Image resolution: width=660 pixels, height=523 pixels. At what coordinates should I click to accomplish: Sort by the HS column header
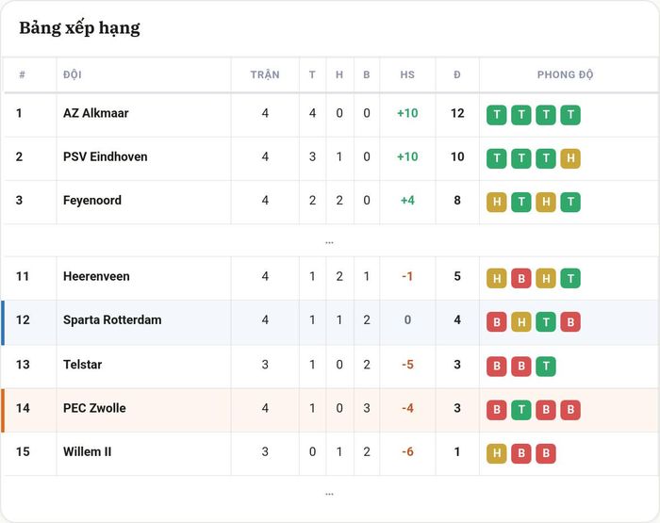(407, 74)
